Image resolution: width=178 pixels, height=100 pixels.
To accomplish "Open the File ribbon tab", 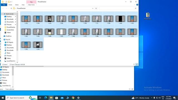I will (x=4, y=5).
